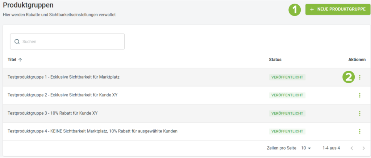Open actions menu for Testproduktgruppe 1
371x158 pixels.
360,77
